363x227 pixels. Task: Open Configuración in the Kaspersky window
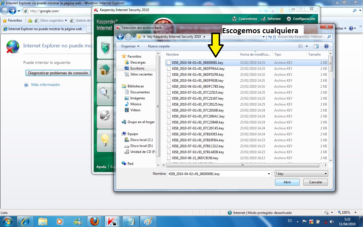tap(301, 19)
